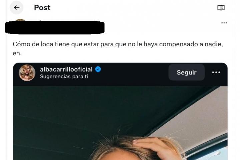
Task: Follow the account with the Seguir button
Action: pos(187,72)
